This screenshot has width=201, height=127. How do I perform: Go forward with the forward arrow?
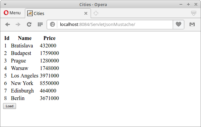click(x=18, y=24)
